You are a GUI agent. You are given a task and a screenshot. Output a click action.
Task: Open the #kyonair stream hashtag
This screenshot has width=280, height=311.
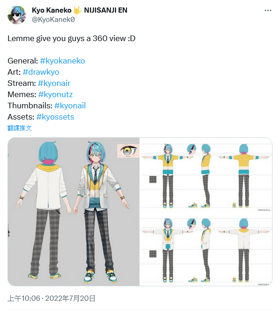tap(54, 83)
